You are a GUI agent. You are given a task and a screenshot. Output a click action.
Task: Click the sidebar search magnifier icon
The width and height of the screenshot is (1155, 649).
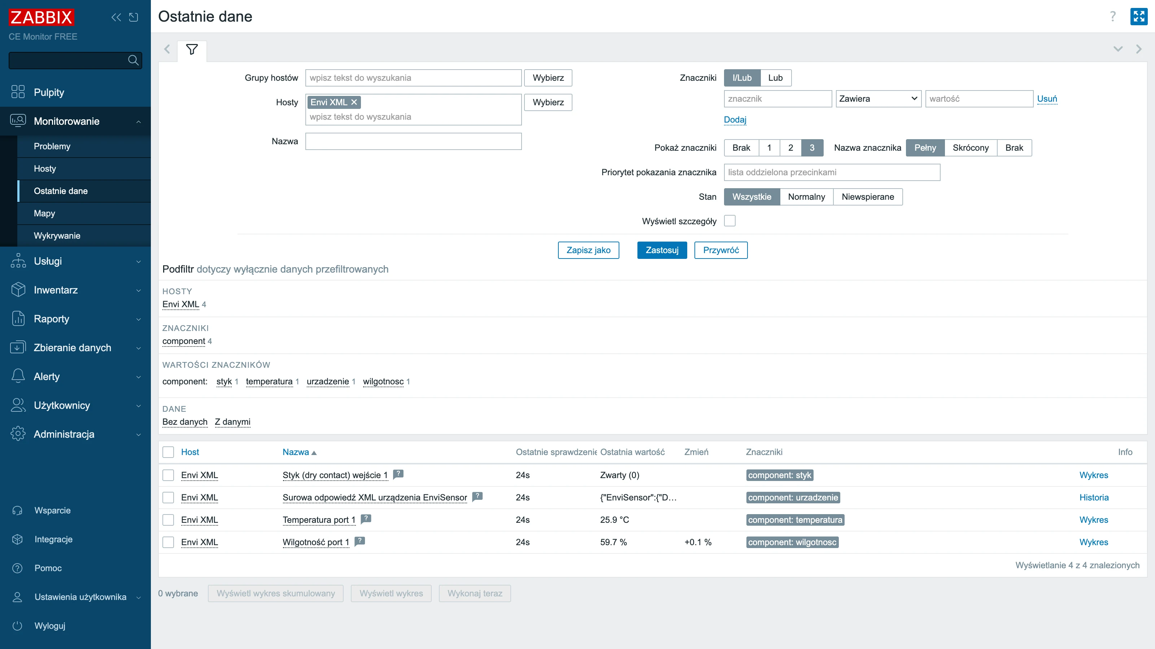pyautogui.click(x=133, y=60)
